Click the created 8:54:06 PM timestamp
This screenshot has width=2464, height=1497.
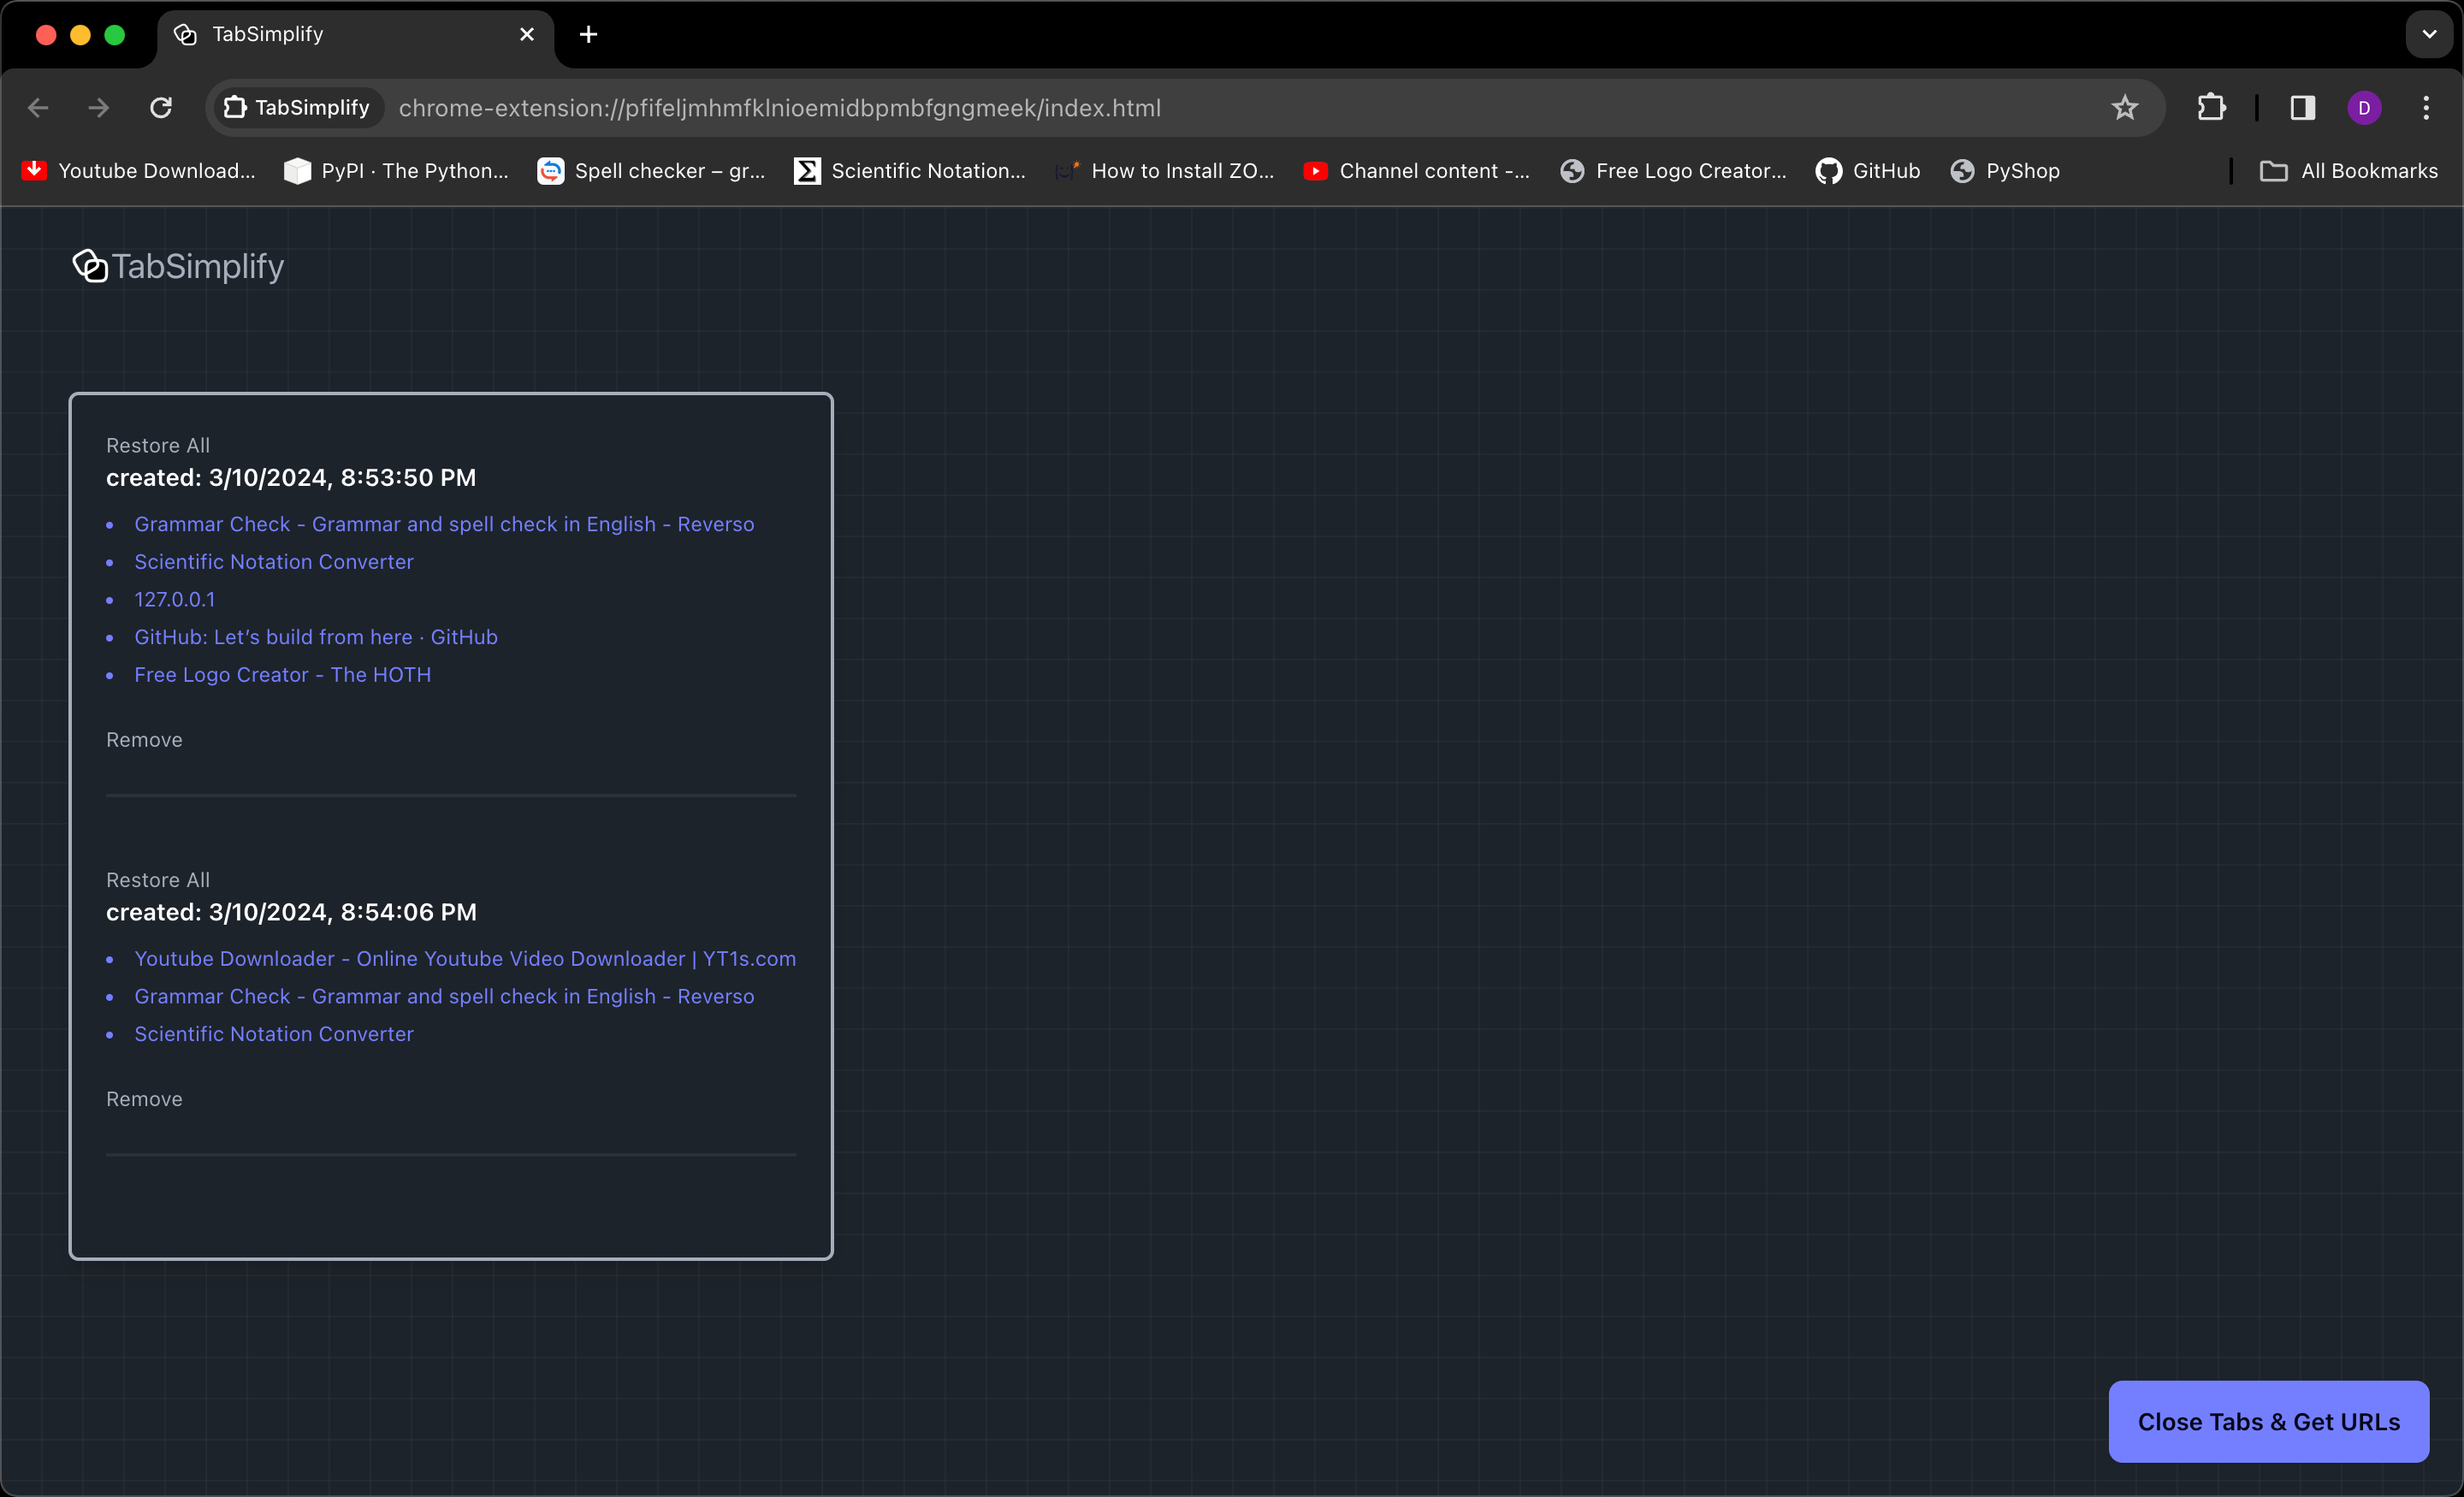tap(291, 912)
